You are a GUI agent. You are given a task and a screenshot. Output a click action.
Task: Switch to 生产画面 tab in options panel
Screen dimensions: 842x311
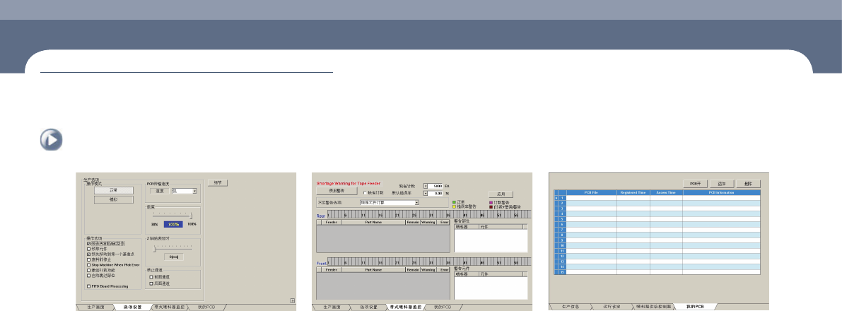(95, 307)
